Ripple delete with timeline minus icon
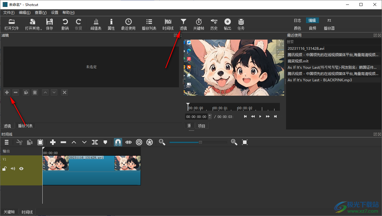Screen dimensions: 382x216 coord(63,142)
